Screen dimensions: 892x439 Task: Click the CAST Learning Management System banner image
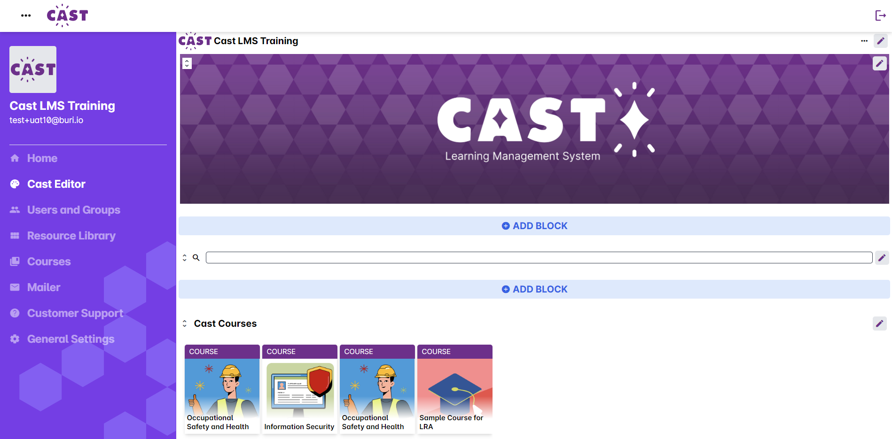coord(534,129)
